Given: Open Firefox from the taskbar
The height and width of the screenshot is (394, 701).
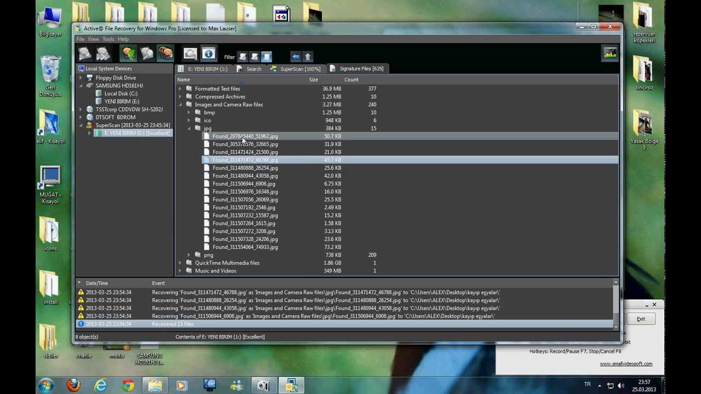Looking at the screenshot, I should click(73, 385).
